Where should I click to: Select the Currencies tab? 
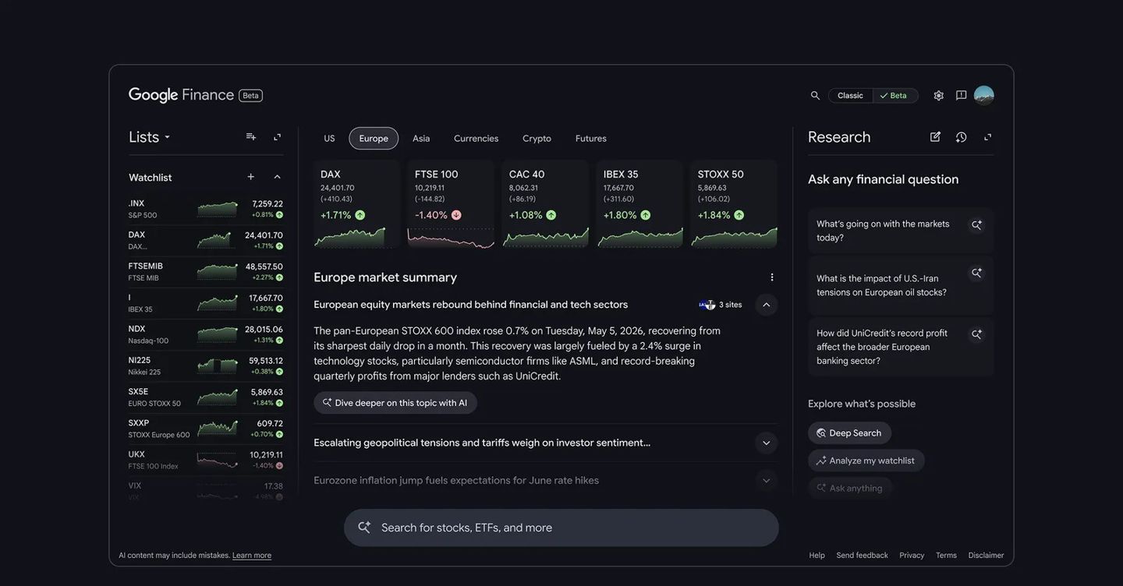476,139
